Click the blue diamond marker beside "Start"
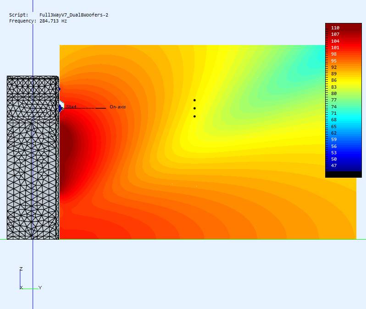The height and width of the screenshot is (309, 366). pyautogui.click(x=60, y=108)
